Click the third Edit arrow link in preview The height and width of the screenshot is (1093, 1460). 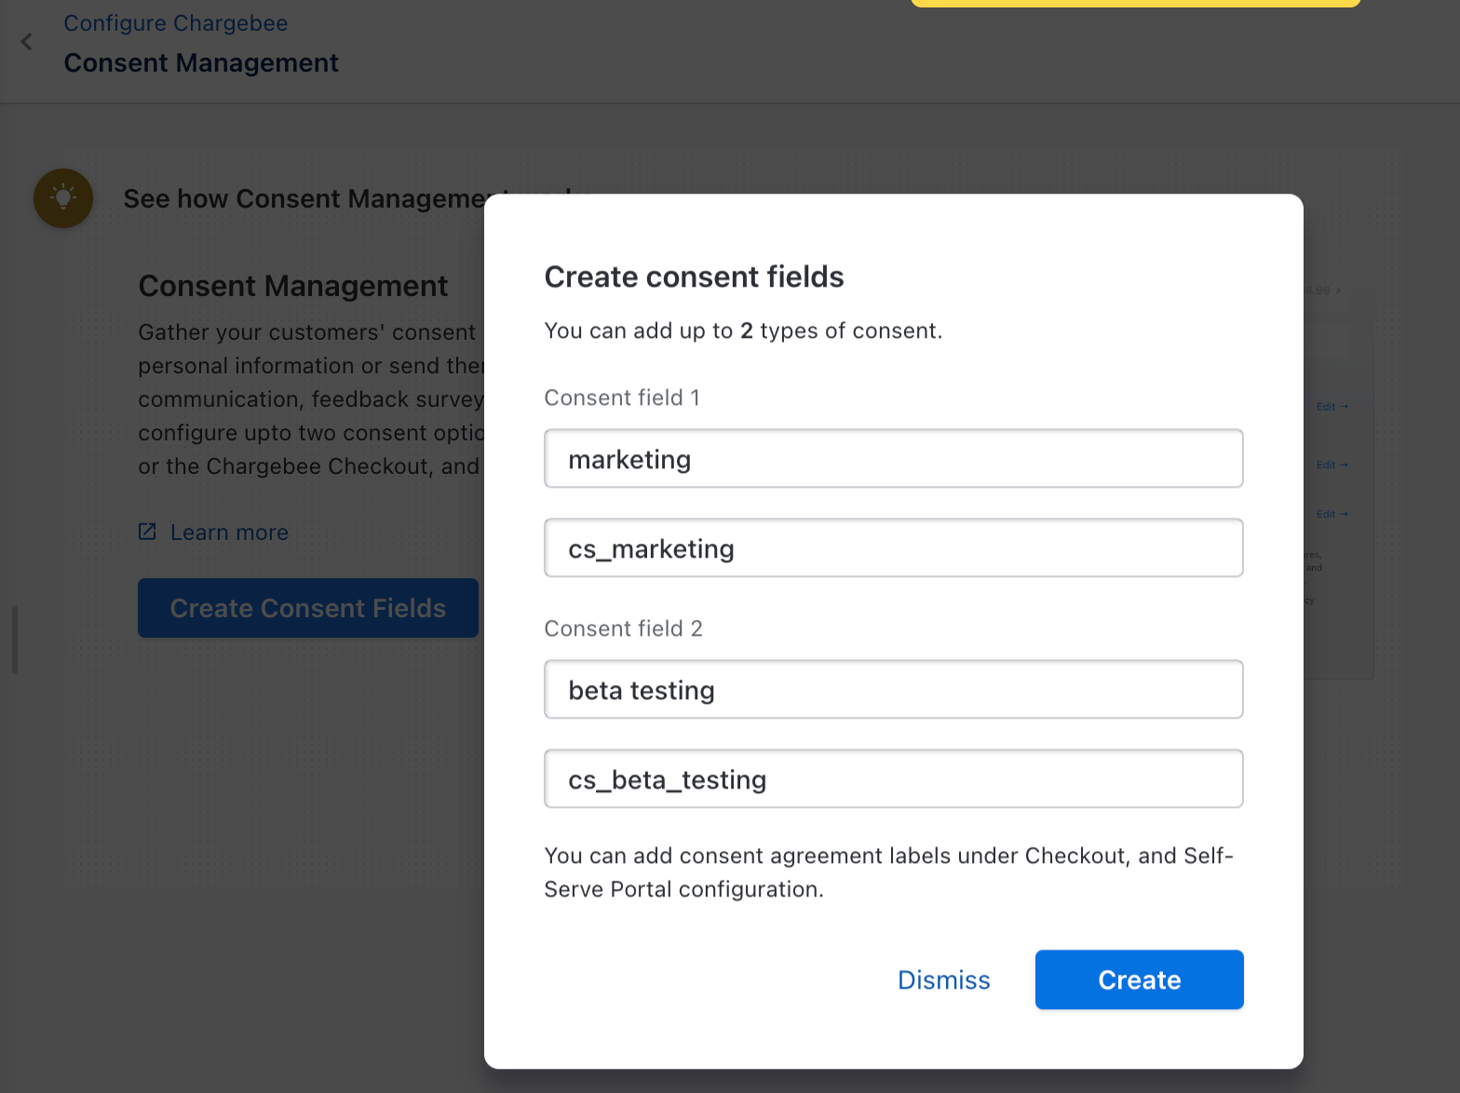click(1332, 514)
